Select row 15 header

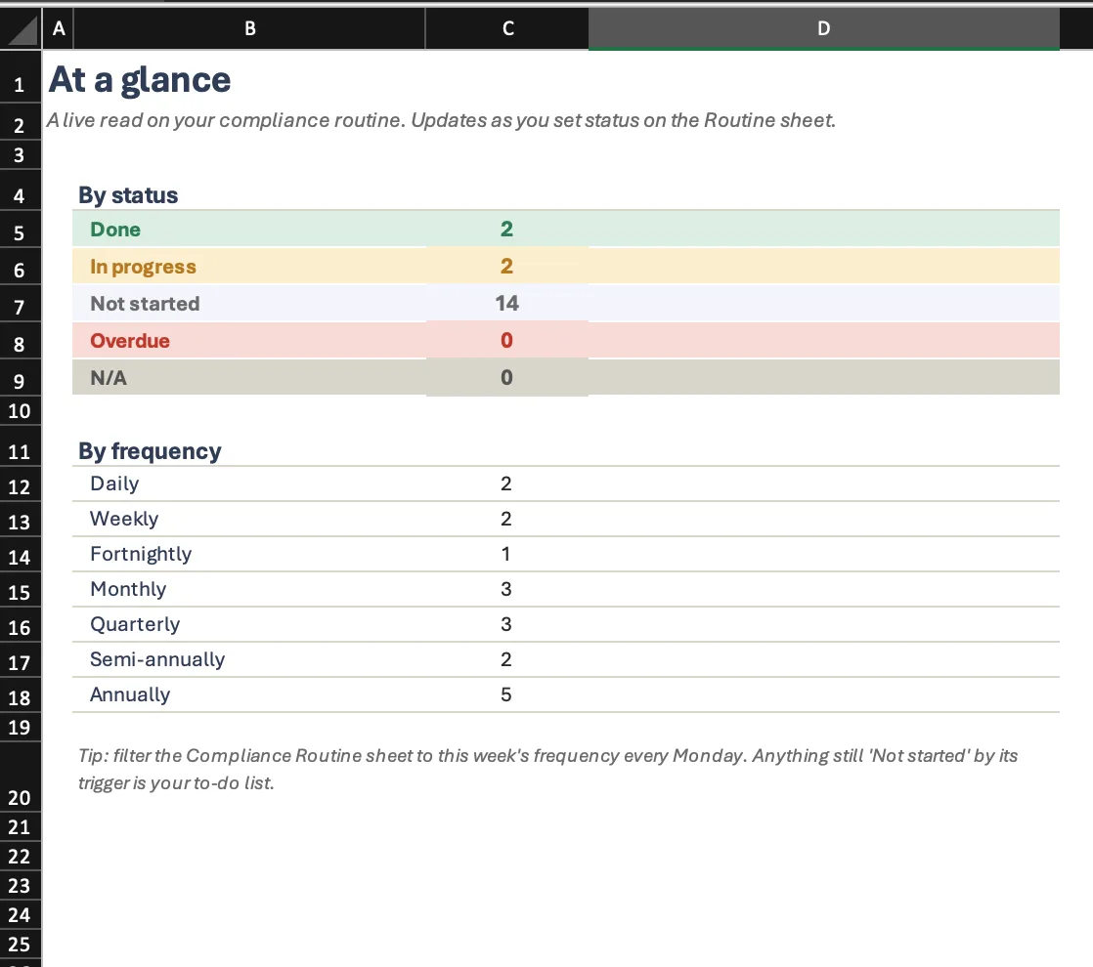[21, 589]
